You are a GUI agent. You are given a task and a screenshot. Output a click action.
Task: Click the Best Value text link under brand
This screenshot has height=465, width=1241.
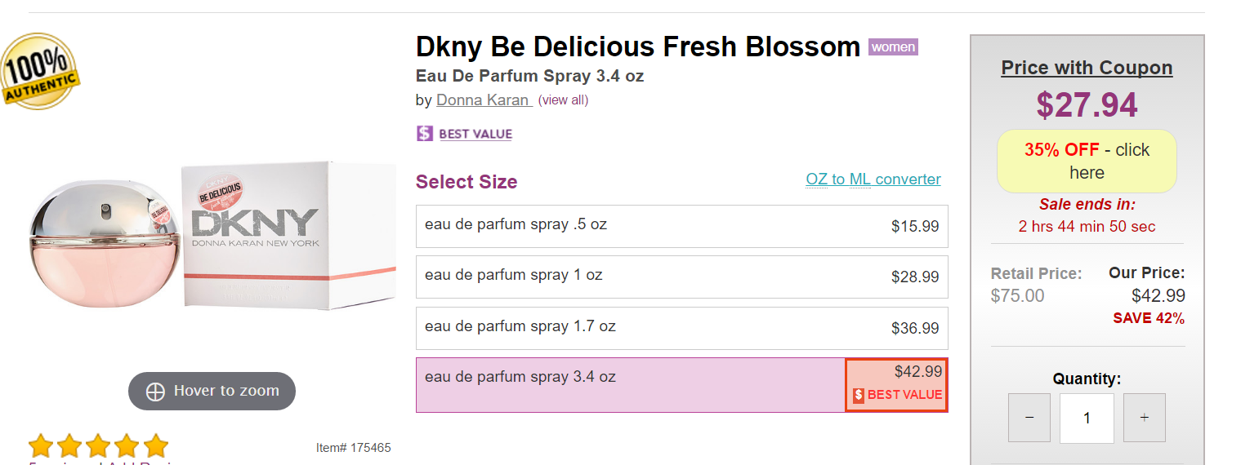coord(475,134)
